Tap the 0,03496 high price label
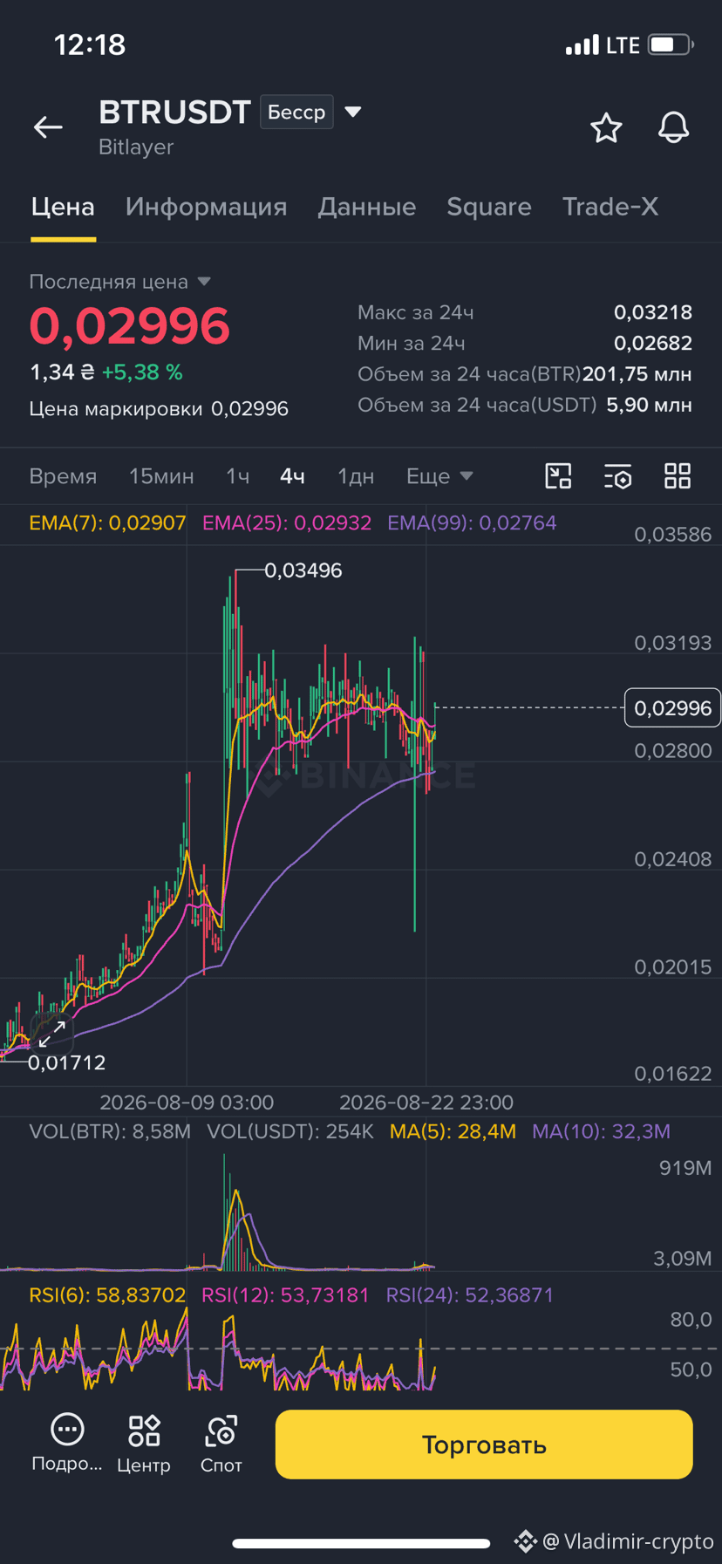Screen dimensions: 722x1564 pos(303,570)
